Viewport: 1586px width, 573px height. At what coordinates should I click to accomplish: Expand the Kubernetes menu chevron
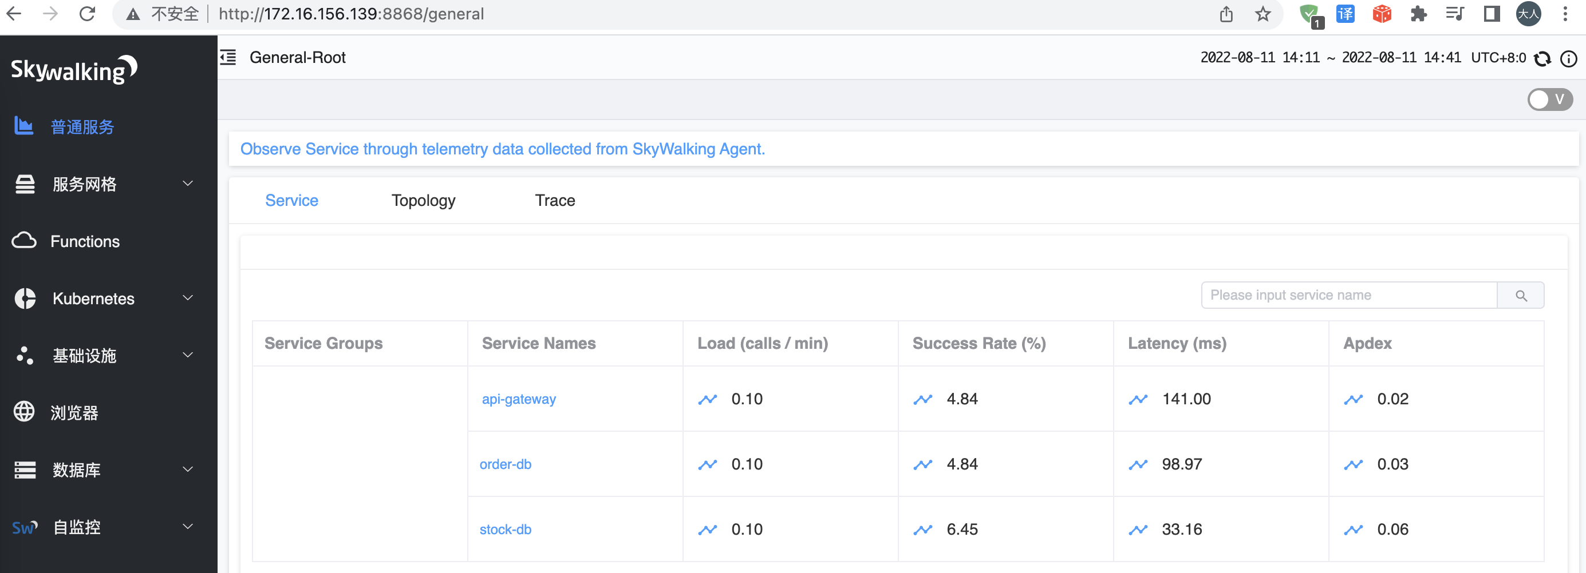[188, 297]
